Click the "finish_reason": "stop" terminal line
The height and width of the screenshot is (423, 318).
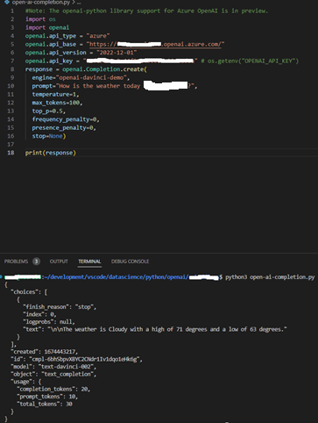pyautogui.click(x=60, y=307)
